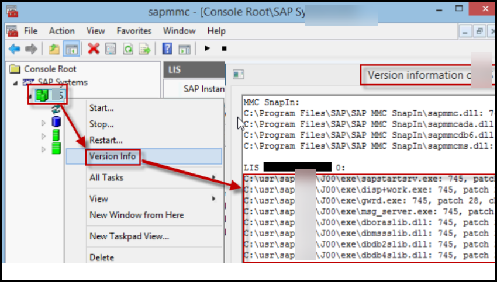Click the Start play triangle icon
Screen dimensions: 497x282
[x=208, y=48]
